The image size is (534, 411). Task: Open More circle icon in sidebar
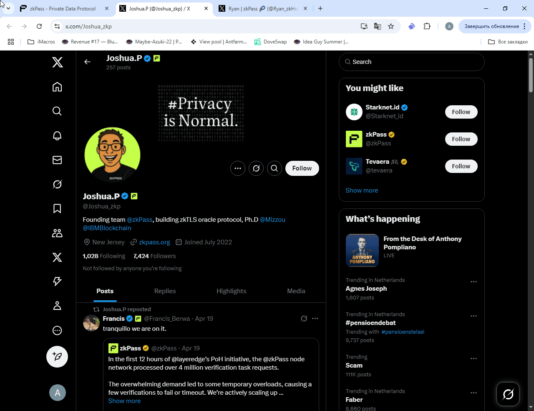point(57,330)
